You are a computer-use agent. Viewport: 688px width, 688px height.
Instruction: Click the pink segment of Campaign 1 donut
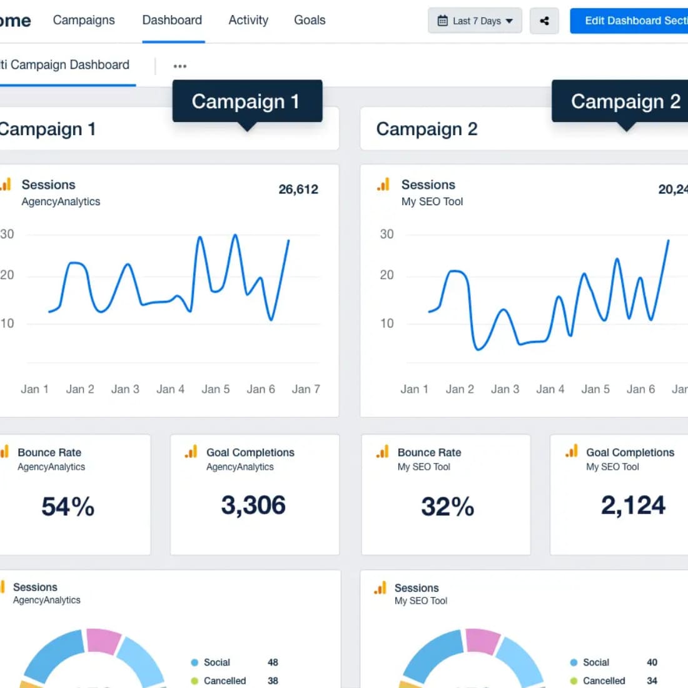(x=104, y=640)
